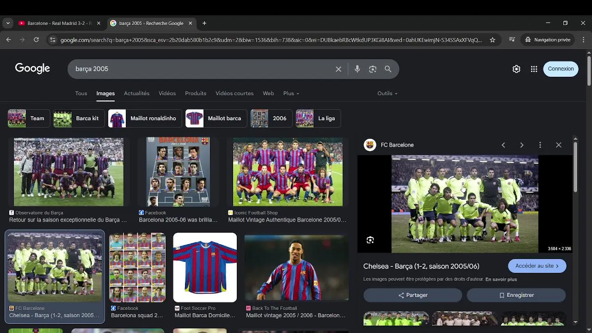Select the Images tab
This screenshot has height=333, width=592.
[105, 93]
